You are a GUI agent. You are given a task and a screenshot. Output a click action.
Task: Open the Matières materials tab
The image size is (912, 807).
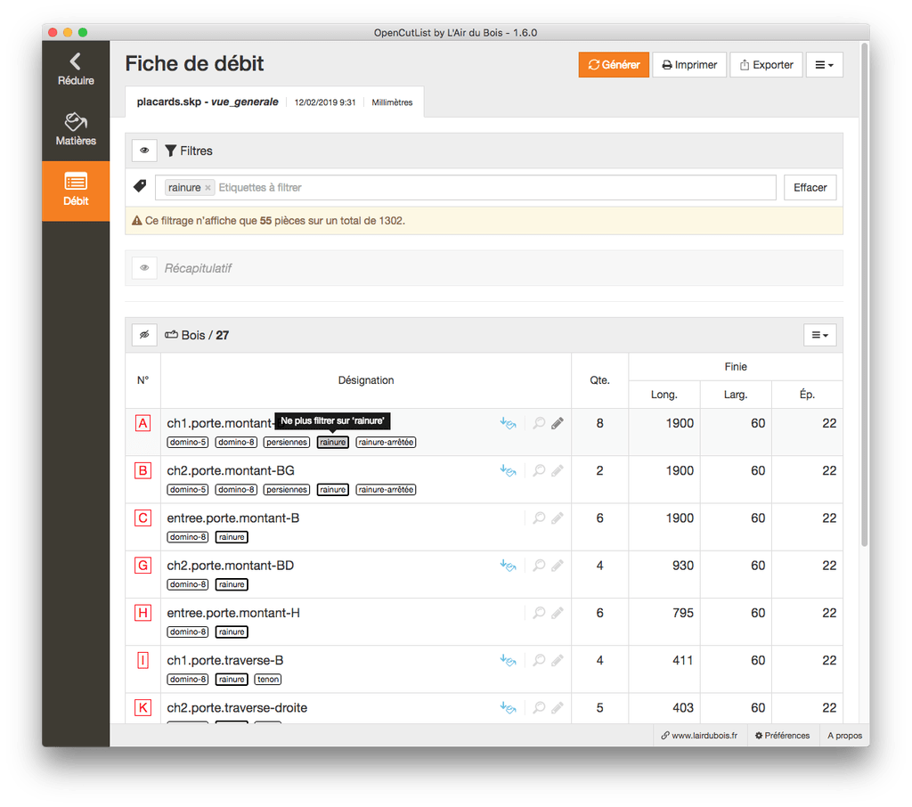coord(76,128)
